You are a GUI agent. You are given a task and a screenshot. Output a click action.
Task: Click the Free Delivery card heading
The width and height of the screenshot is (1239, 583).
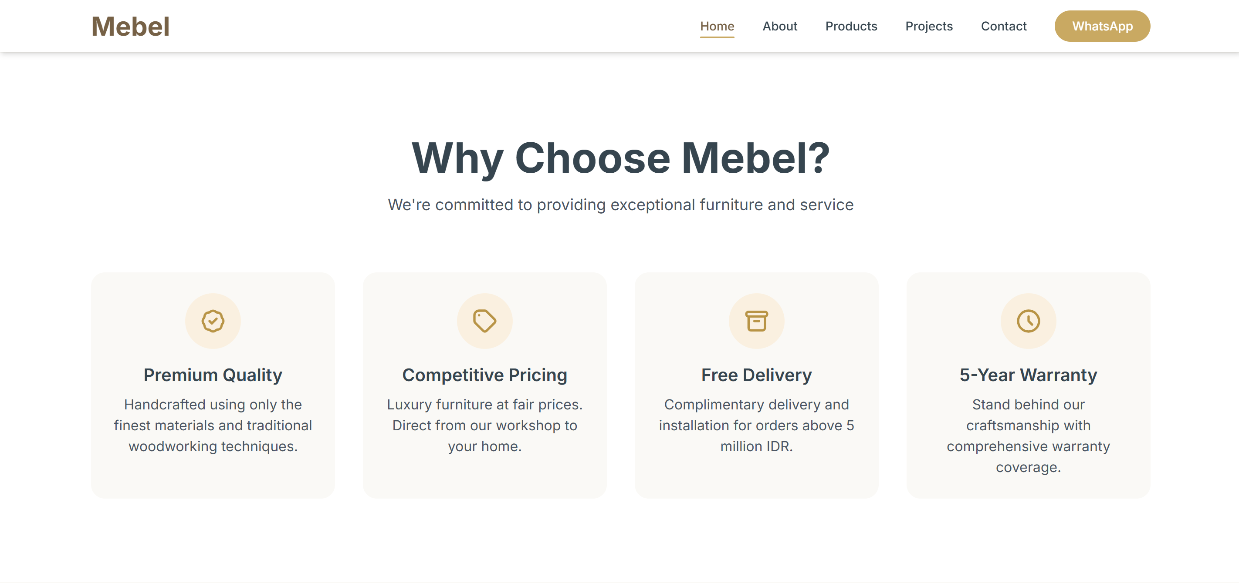coord(756,375)
